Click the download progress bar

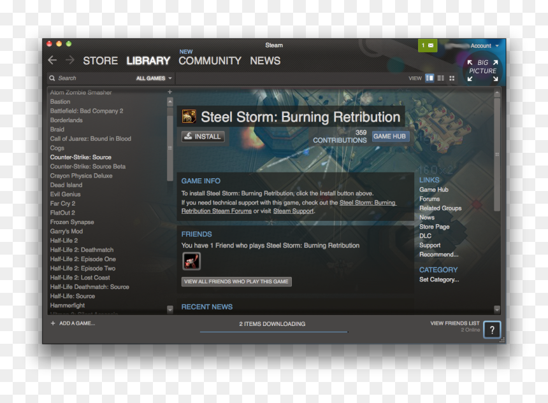(274, 332)
